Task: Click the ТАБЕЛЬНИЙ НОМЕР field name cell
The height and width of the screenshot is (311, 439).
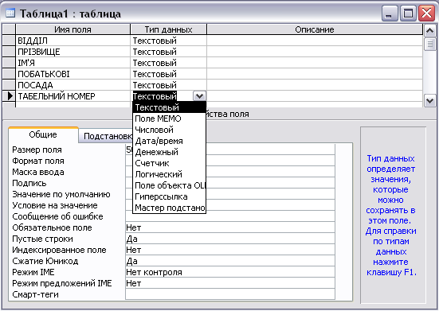Action: coord(73,96)
